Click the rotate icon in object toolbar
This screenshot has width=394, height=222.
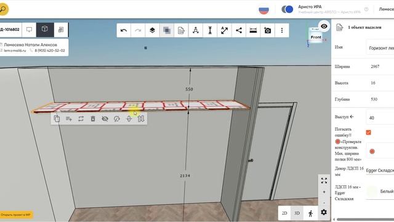(117, 118)
